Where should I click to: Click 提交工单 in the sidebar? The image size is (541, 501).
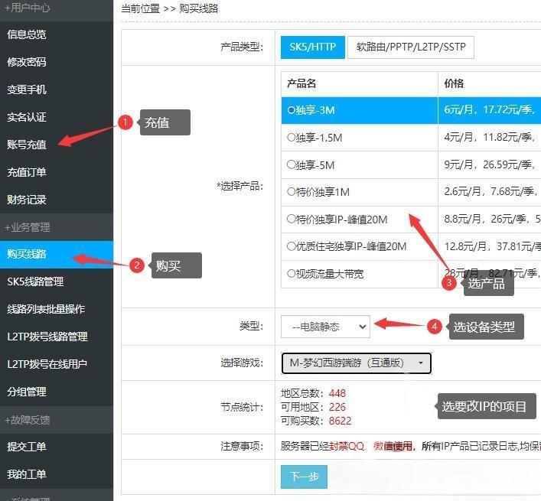[27, 447]
